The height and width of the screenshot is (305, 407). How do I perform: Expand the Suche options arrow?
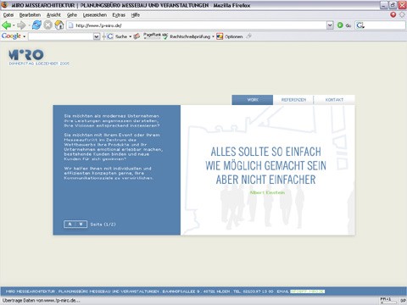131,36
